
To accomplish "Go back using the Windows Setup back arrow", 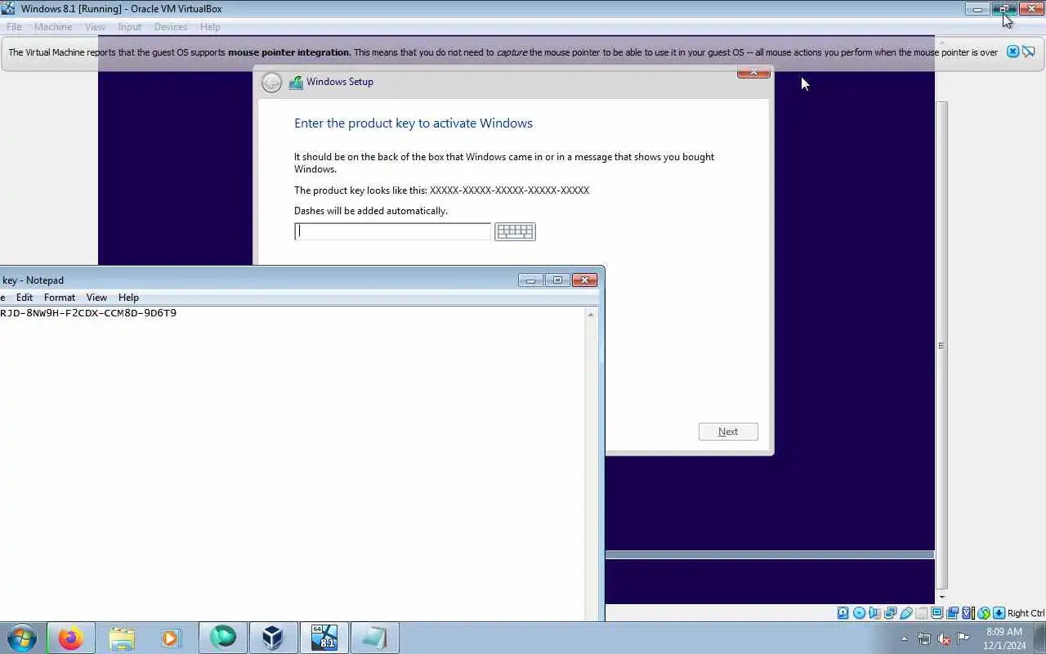I will click(x=272, y=83).
